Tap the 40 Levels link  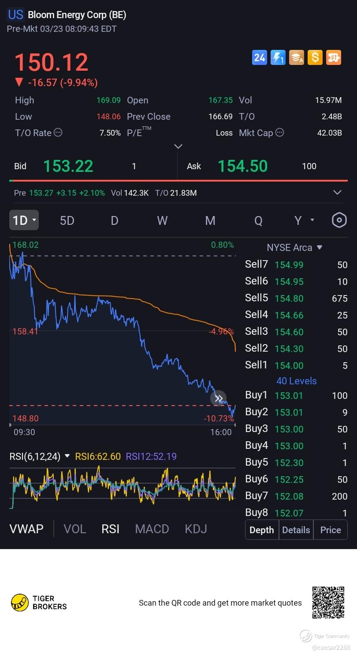[297, 381]
